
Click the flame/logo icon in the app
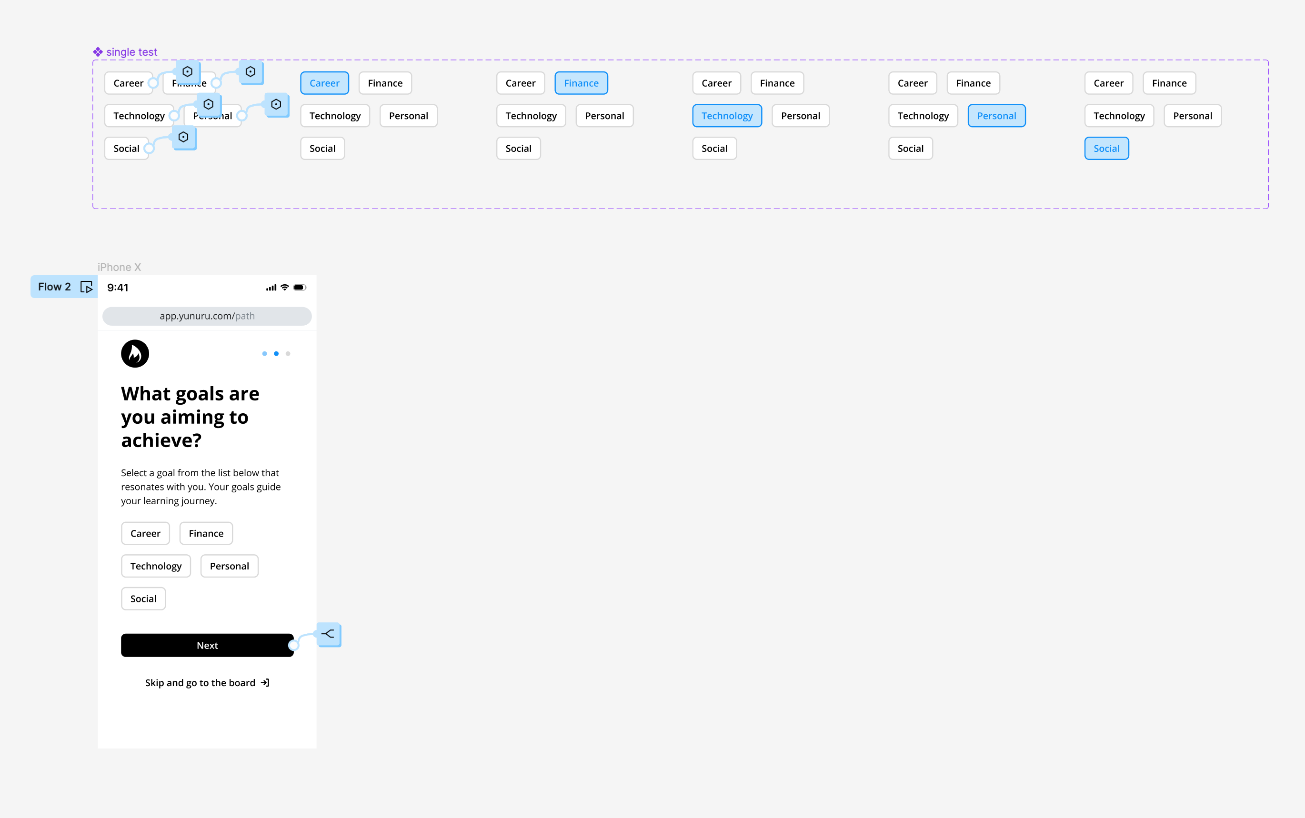point(135,353)
